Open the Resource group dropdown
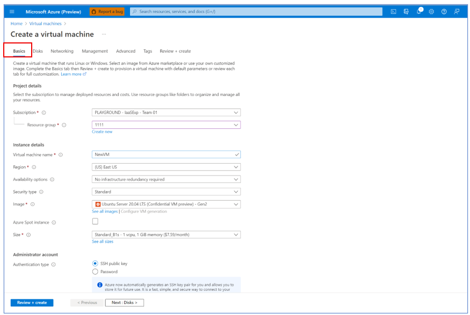This screenshot has height=315, width=470. coord(166,125)
